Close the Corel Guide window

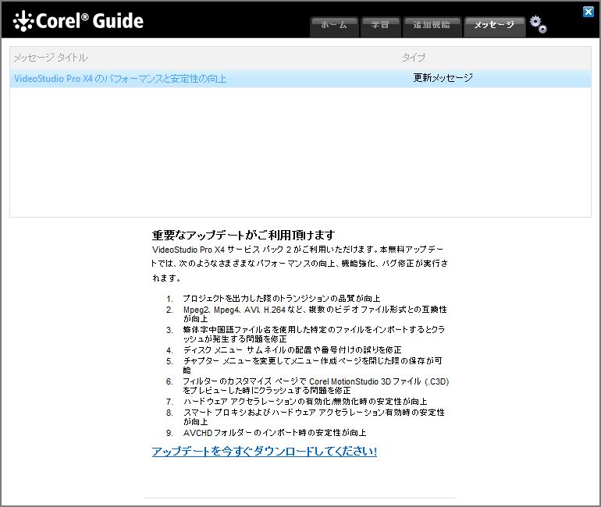[x=588, y=12]
